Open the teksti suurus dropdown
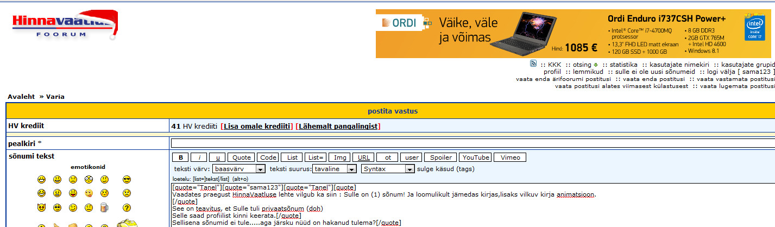775x227 pixels. click(335, 169)
